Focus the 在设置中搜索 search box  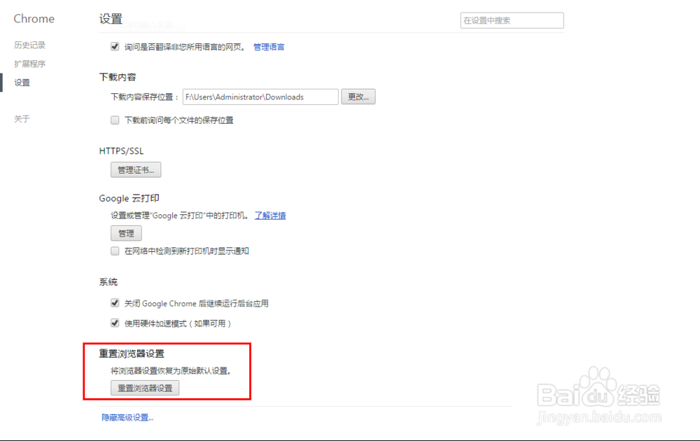(512, 20)
